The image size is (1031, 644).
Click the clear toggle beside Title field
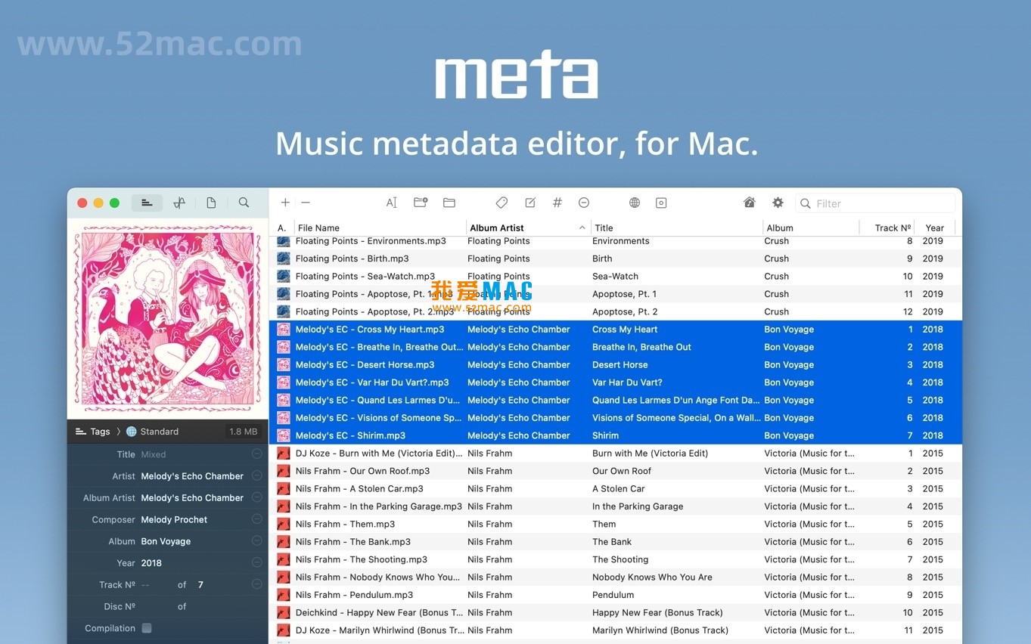point(256,454)
